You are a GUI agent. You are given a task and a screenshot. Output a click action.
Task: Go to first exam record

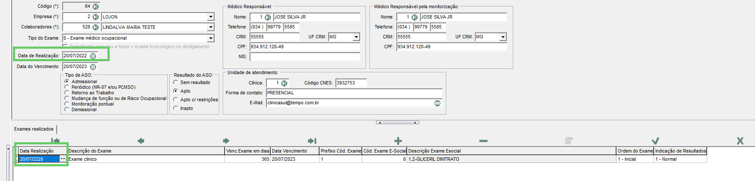[55, 141]
